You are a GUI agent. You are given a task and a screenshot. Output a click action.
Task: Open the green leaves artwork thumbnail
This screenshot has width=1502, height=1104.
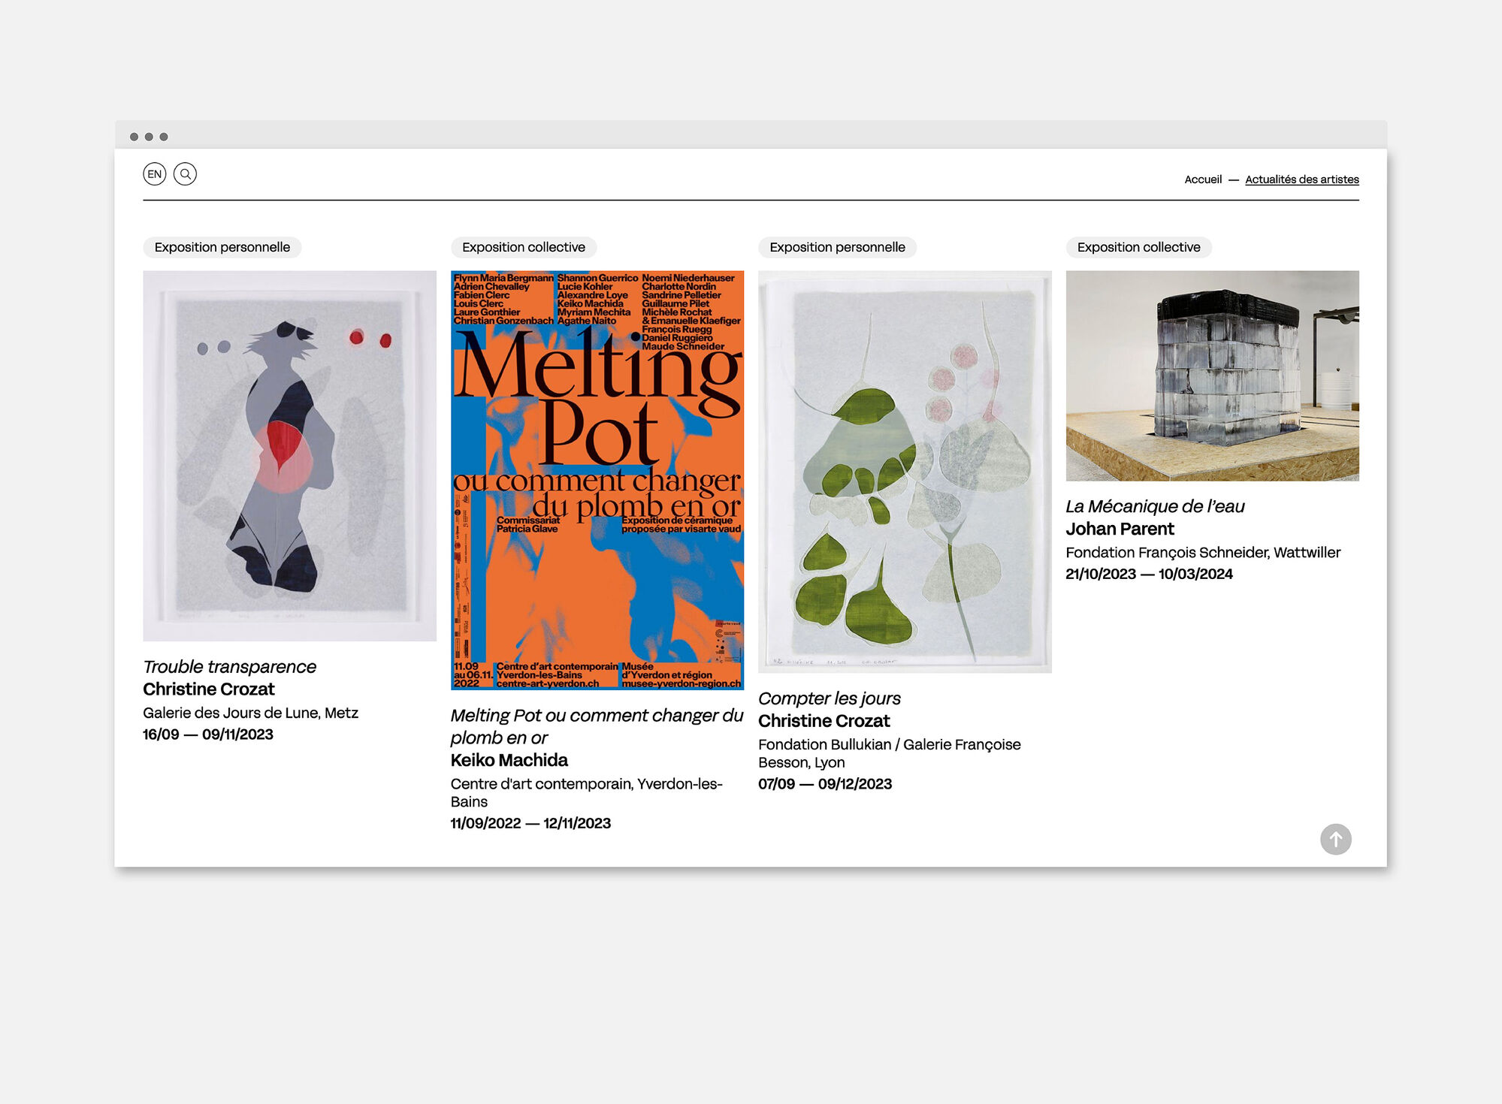[x=904, y=471]
